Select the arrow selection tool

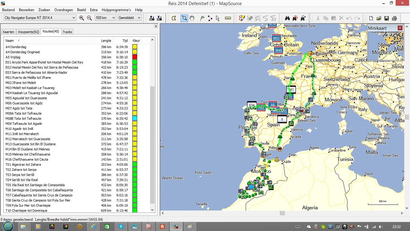(218, 18)
